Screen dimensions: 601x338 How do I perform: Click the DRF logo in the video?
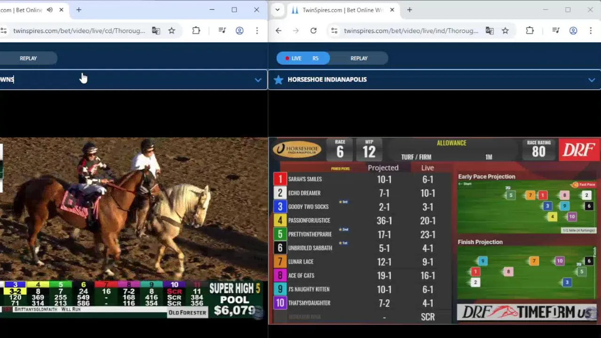579,150
